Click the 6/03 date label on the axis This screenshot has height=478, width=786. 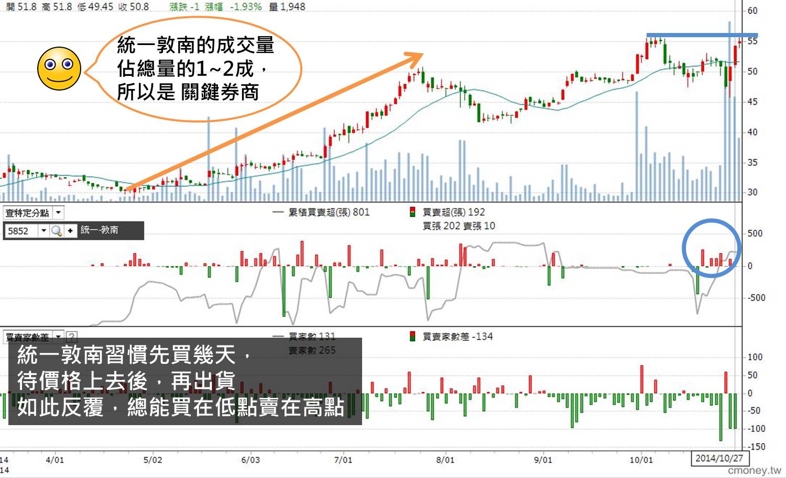coord(250,460)
